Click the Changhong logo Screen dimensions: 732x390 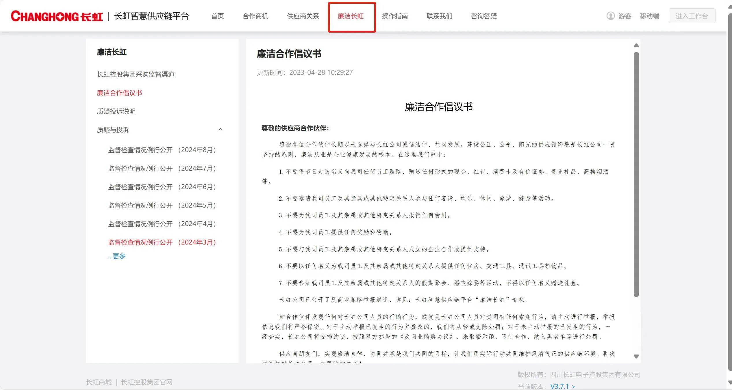click(57, 16)
